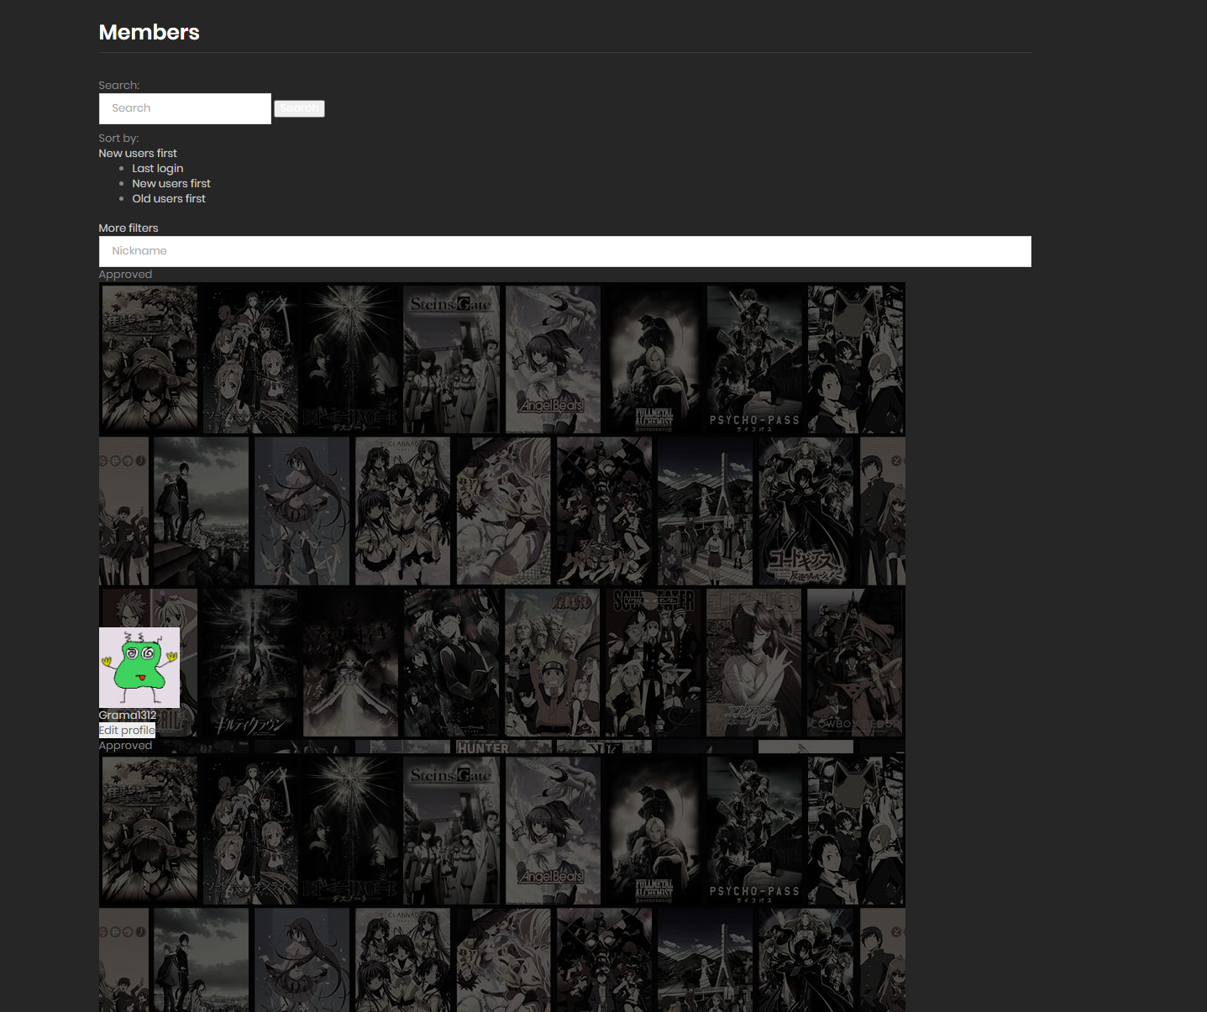Expand the More filters section
1207x1012 pixels.
(x=129, y=228)
